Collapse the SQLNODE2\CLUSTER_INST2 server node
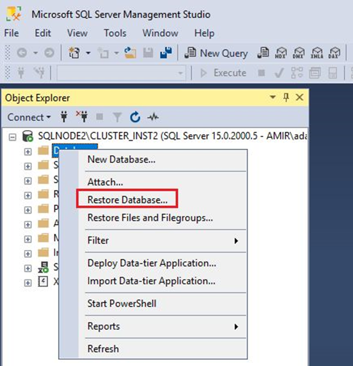Screen dimensions: 353x366 pyautogui.click(x=13, y=137)
